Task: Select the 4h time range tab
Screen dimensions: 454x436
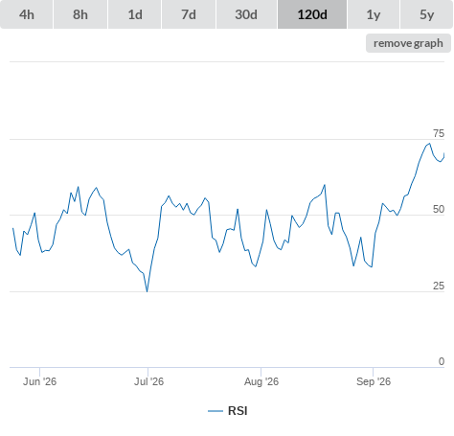Action: coord(27,14)
